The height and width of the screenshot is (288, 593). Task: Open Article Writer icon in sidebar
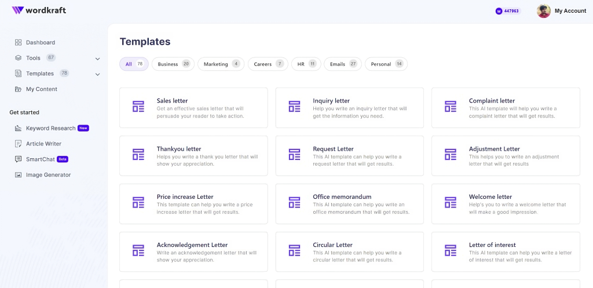coord(18,144)
